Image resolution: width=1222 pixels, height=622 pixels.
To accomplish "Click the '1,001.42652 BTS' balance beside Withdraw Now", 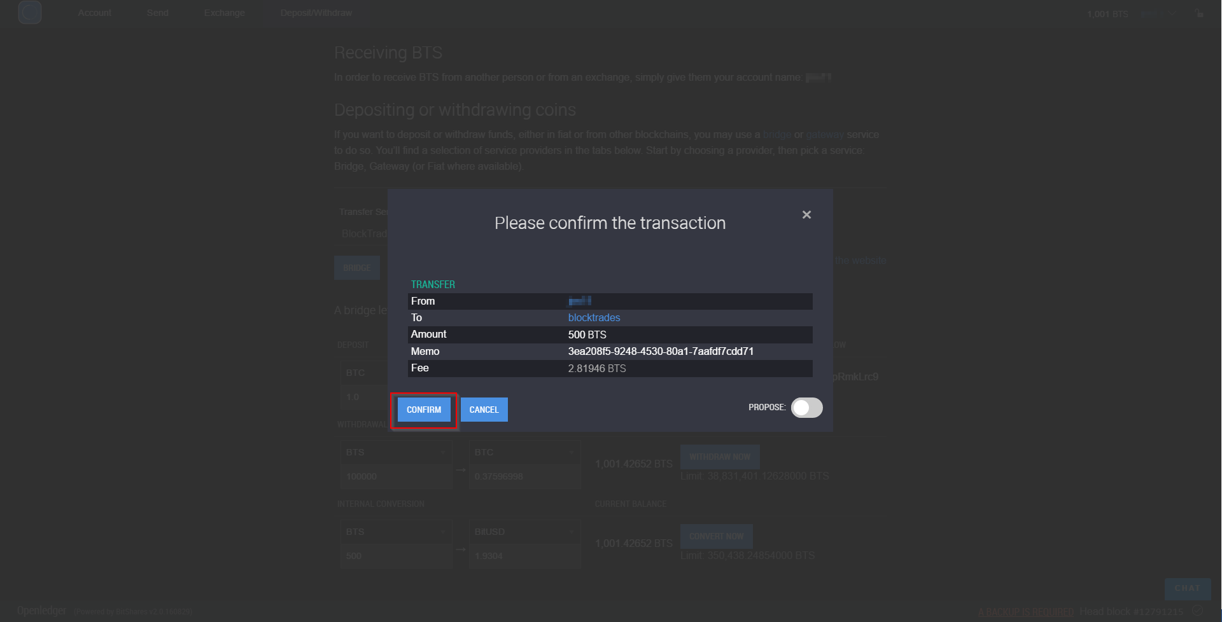I will [634, 464].
